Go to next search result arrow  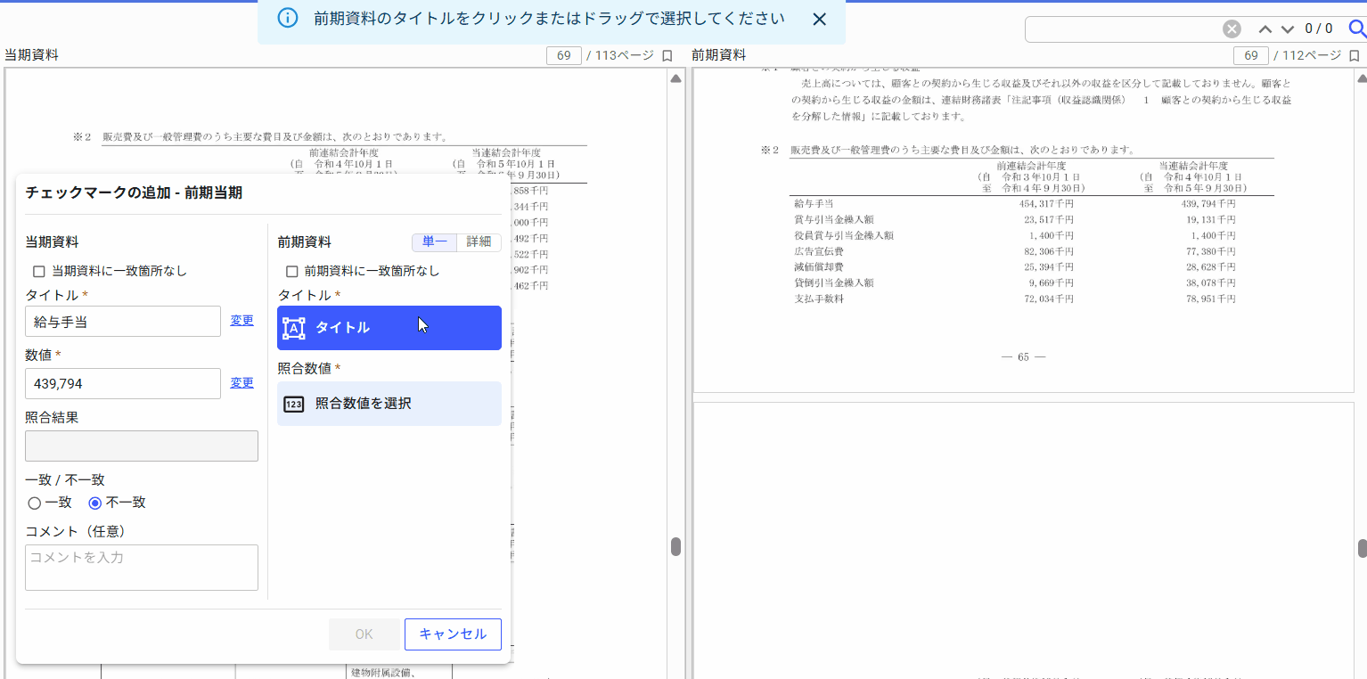pos(1287,29)
